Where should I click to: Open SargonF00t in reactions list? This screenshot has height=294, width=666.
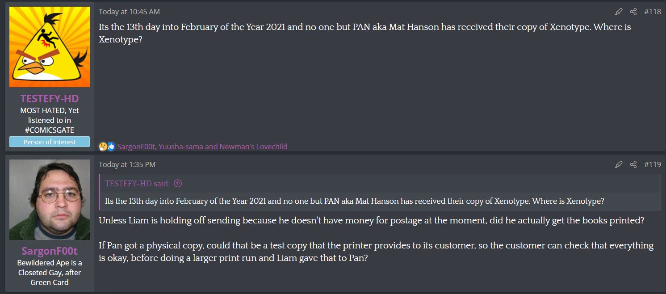tap(137, 146)
